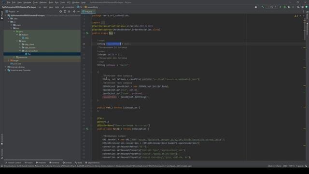Open IDE settings gear in toolbar
This screenshot has width=309, height=174.
[303, 7]
